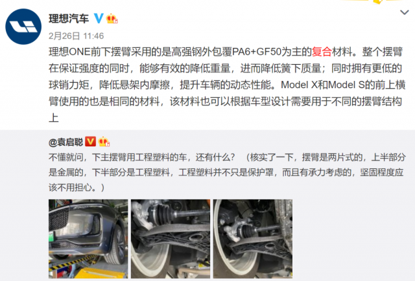
Task: Open the 理想汽车 account name link
Action: pyautogui.click(x=69, y=19)
